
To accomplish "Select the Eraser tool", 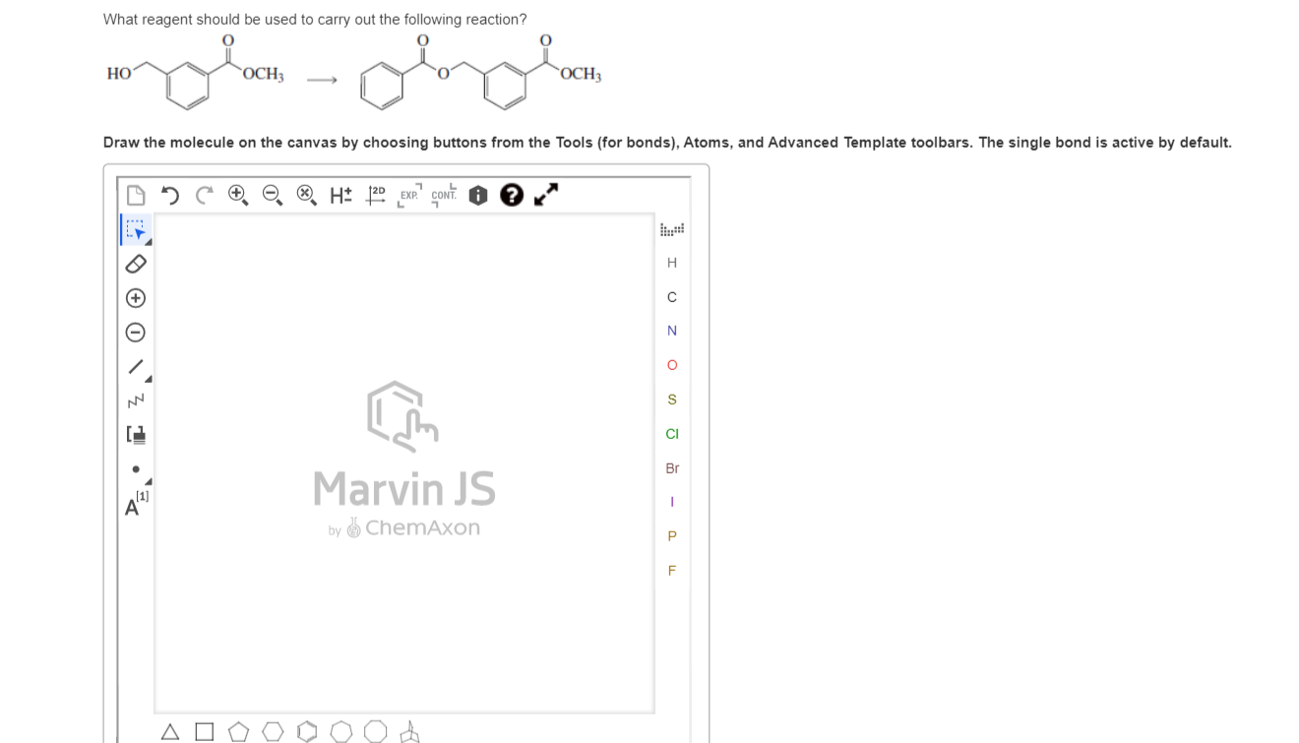I will coord(136,263).
